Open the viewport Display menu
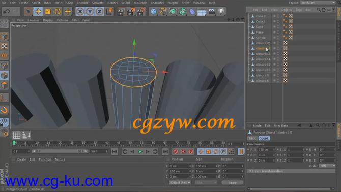Image resolution: width=341 pixels, height=192 pixels. (48, 20)
